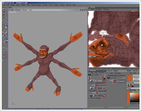Screen dimensions: 141x111
Task: Click the Materials panel pin icon beside File
Action: tap(89, 73)
